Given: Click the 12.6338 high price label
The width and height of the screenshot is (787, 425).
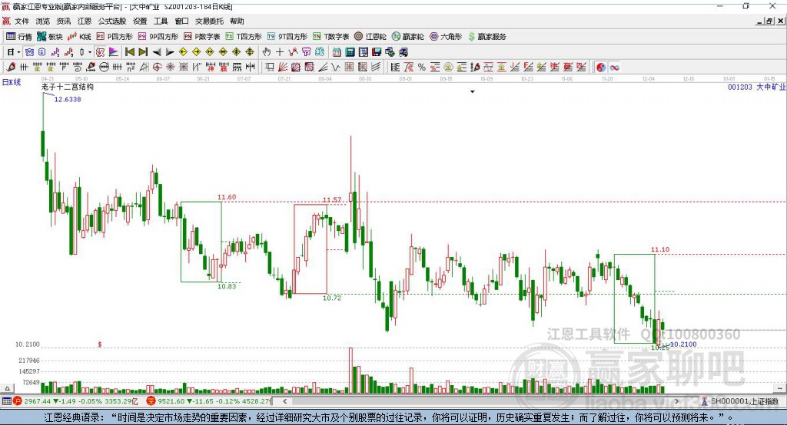Looking at the screenshot, I should (x=68, y=99).
